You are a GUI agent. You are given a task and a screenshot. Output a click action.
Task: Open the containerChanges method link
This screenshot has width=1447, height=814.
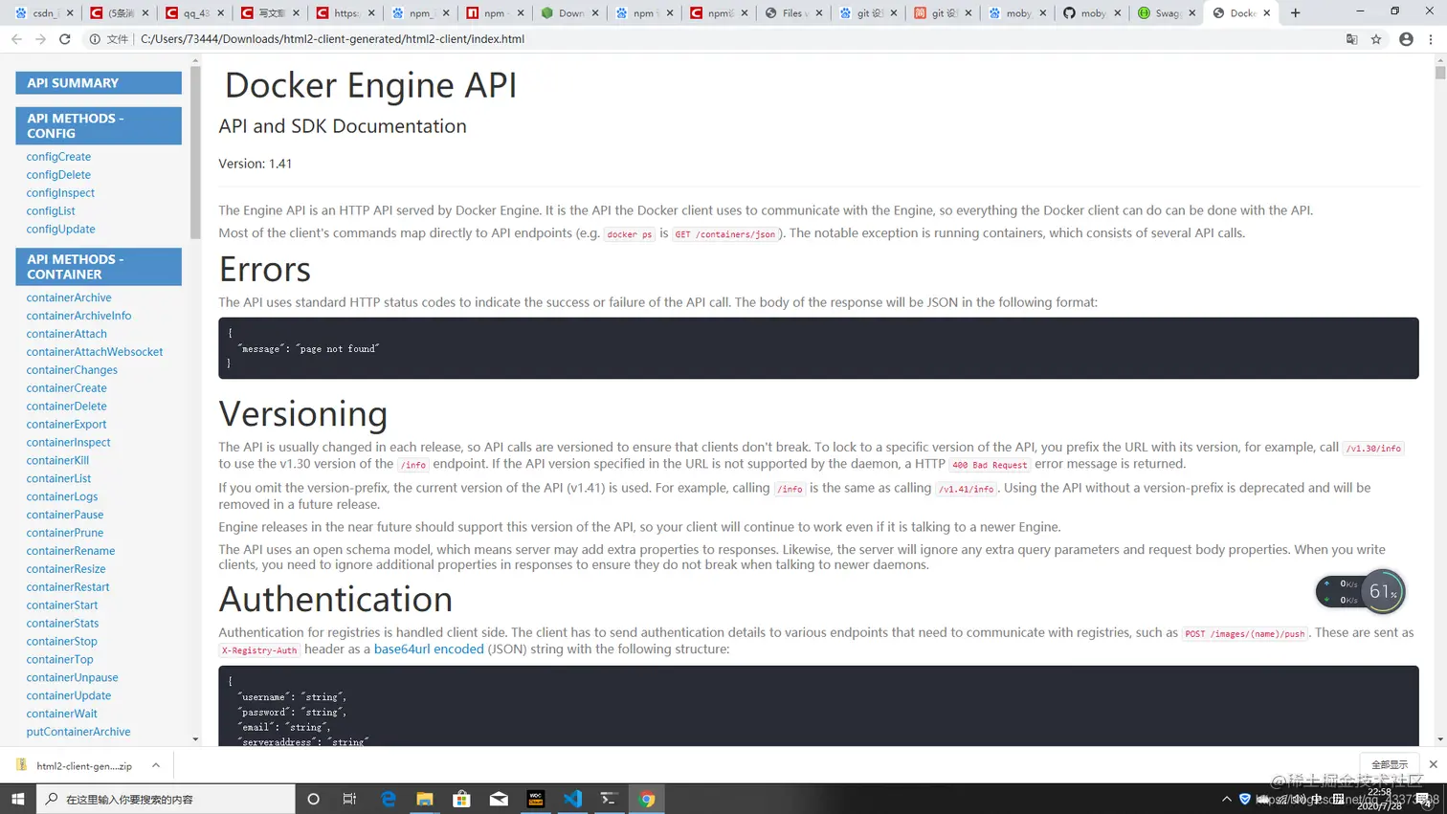(72, 370)
